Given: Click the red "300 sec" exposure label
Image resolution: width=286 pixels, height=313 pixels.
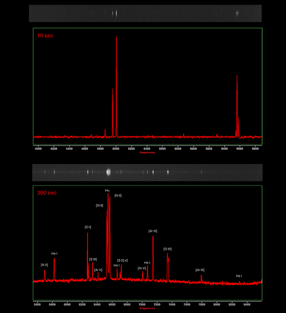Looking at the screenshot, I should (47, 193).
